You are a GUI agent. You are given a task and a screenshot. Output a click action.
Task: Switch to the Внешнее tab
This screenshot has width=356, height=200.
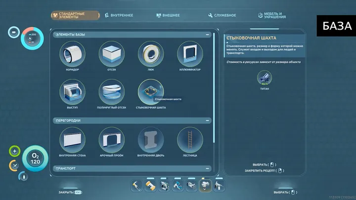pos(168,15)
